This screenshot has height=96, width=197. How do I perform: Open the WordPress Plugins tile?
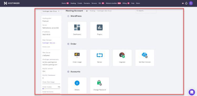pos(100,30)
